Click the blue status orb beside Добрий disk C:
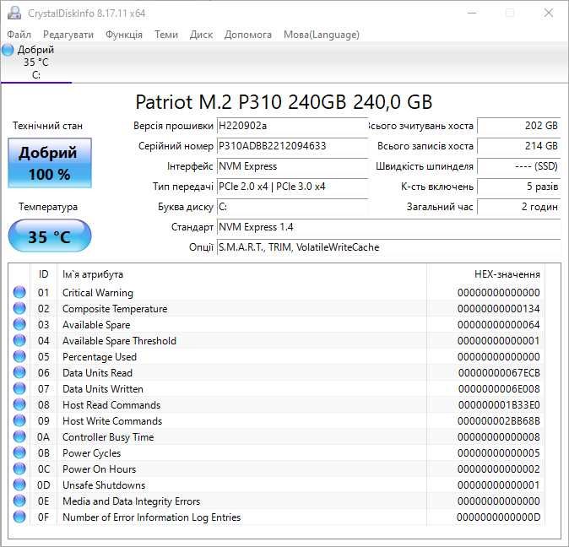This screenshot has width=569, height=547. 8,50
